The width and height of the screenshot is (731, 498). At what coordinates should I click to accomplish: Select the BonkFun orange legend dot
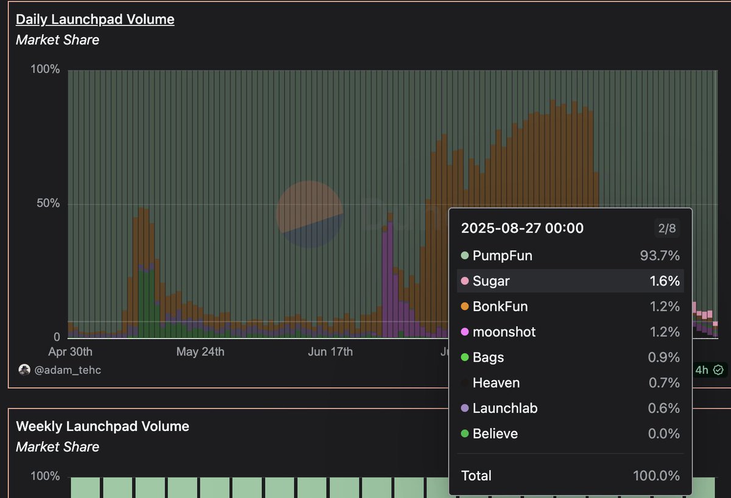coord(465,307)
